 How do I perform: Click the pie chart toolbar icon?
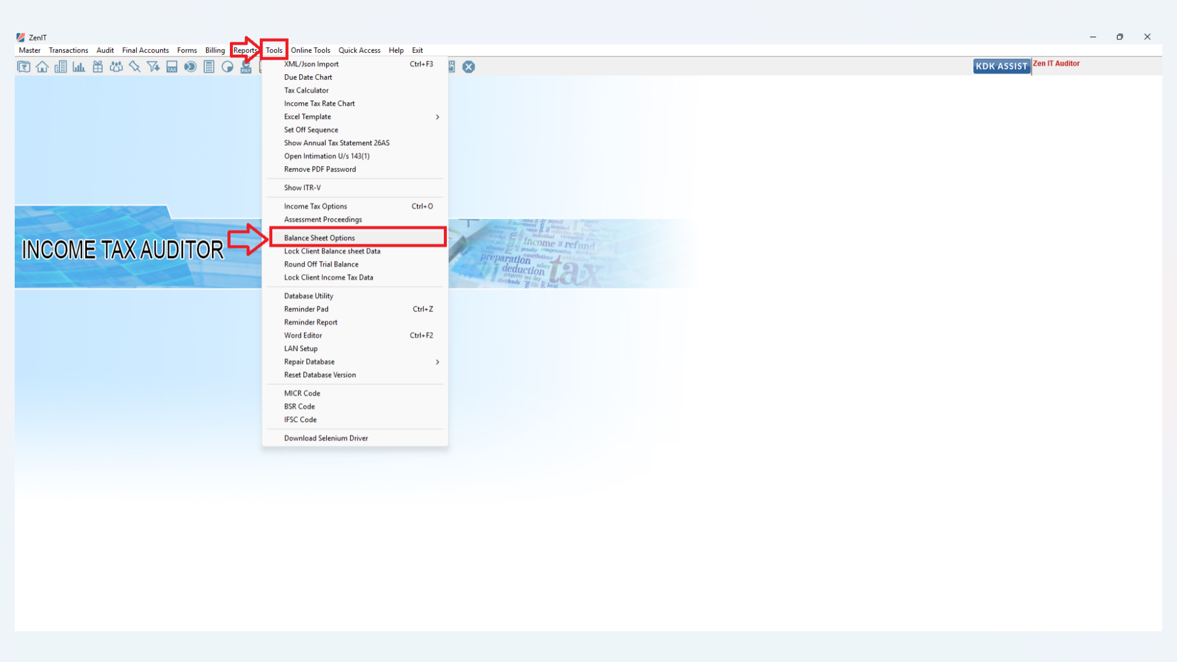227,67
